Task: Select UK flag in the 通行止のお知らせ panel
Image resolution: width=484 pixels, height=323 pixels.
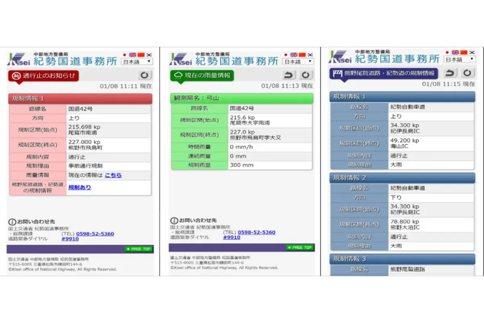Action: 133,54
